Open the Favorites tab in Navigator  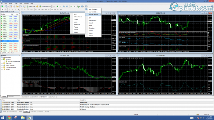pyautogui.click(x=11, y=97)
